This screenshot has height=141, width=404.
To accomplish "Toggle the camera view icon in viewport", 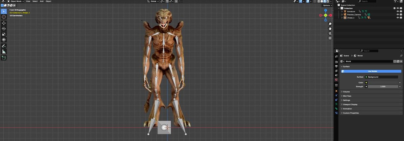I will [330, 34].
